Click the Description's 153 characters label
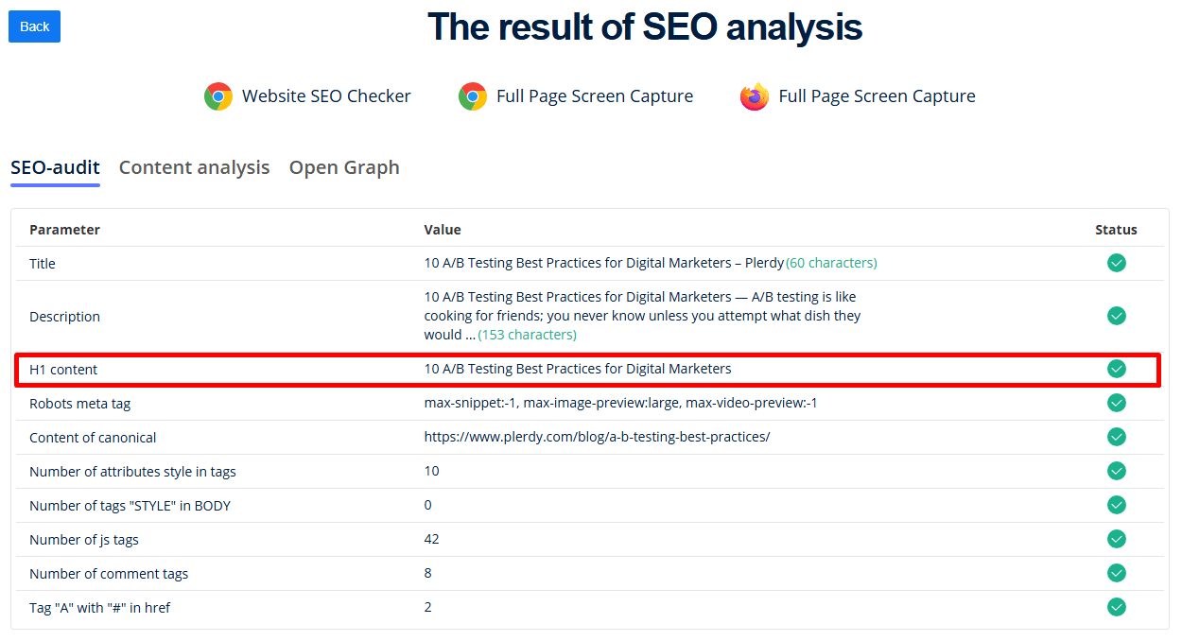This screenshot has width=1182, height=641. tap(527, 335)
